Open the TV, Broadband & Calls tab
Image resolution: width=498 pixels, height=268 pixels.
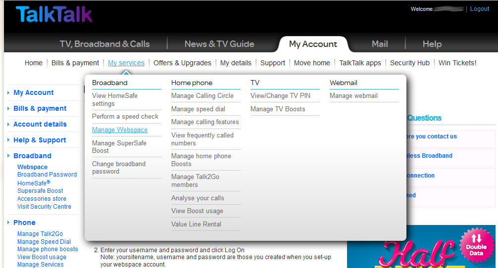[104, 44]
